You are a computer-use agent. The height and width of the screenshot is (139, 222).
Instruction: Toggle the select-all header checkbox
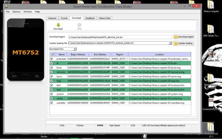point(53,54)
